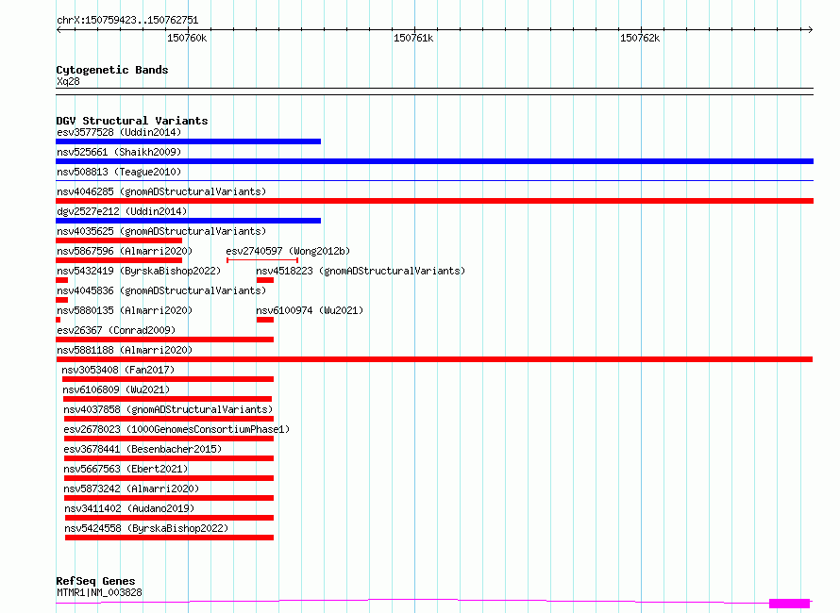Select the red bar under esv26367

(x=164, y=340)
